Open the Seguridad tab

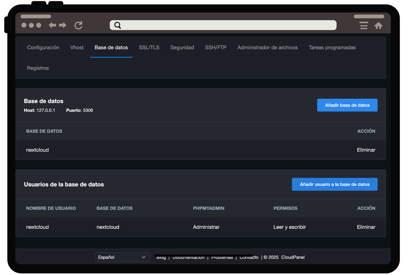coord(182,48)
